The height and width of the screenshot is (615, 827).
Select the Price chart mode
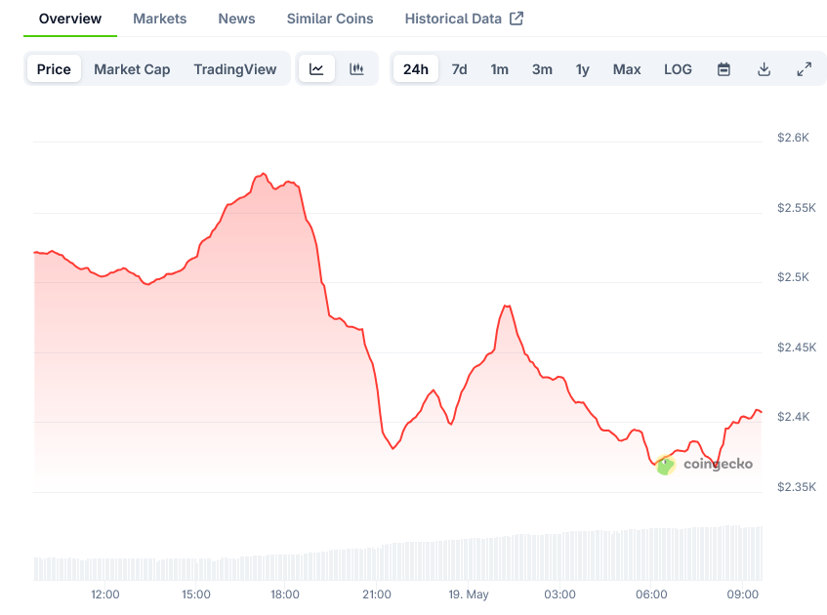pos(54,69)
